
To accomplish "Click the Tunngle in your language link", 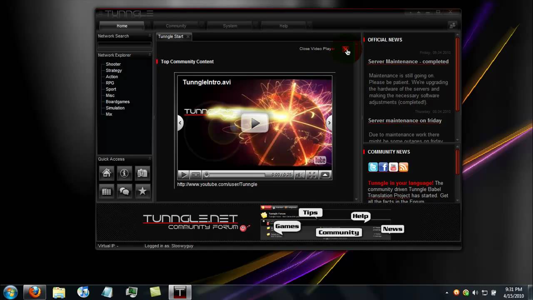I will pyautogui.click(x=401, y=183).
